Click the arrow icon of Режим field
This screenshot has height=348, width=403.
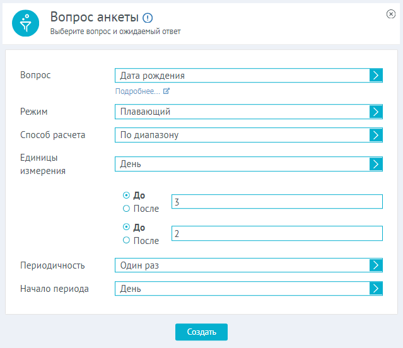pyautogui.click(x=376, y=112)
